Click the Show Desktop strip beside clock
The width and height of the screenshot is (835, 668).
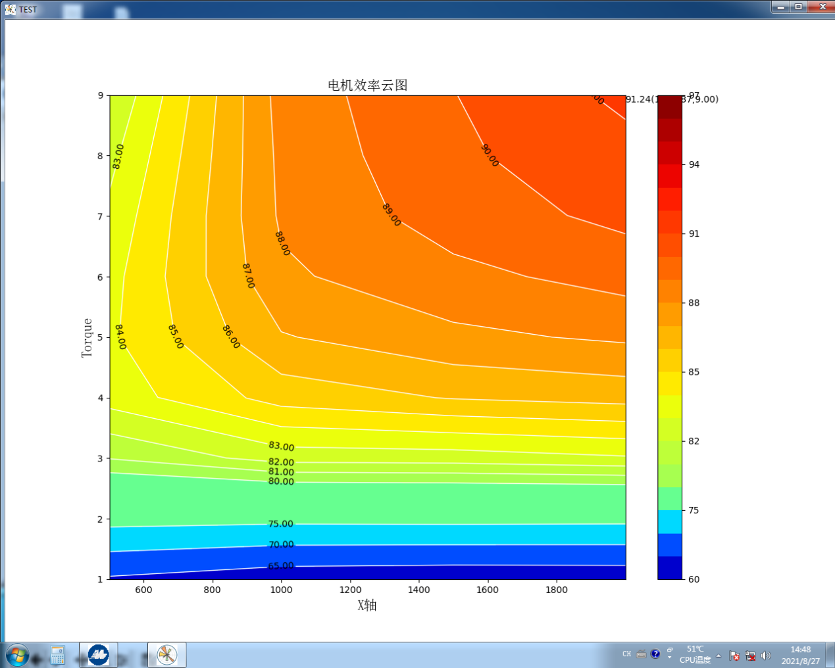click(830, 656)
